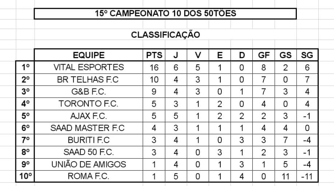Screen dimensions: 334x186
Task: Click Vital Esportes' 16 points cell
Action: coord(154,67)
